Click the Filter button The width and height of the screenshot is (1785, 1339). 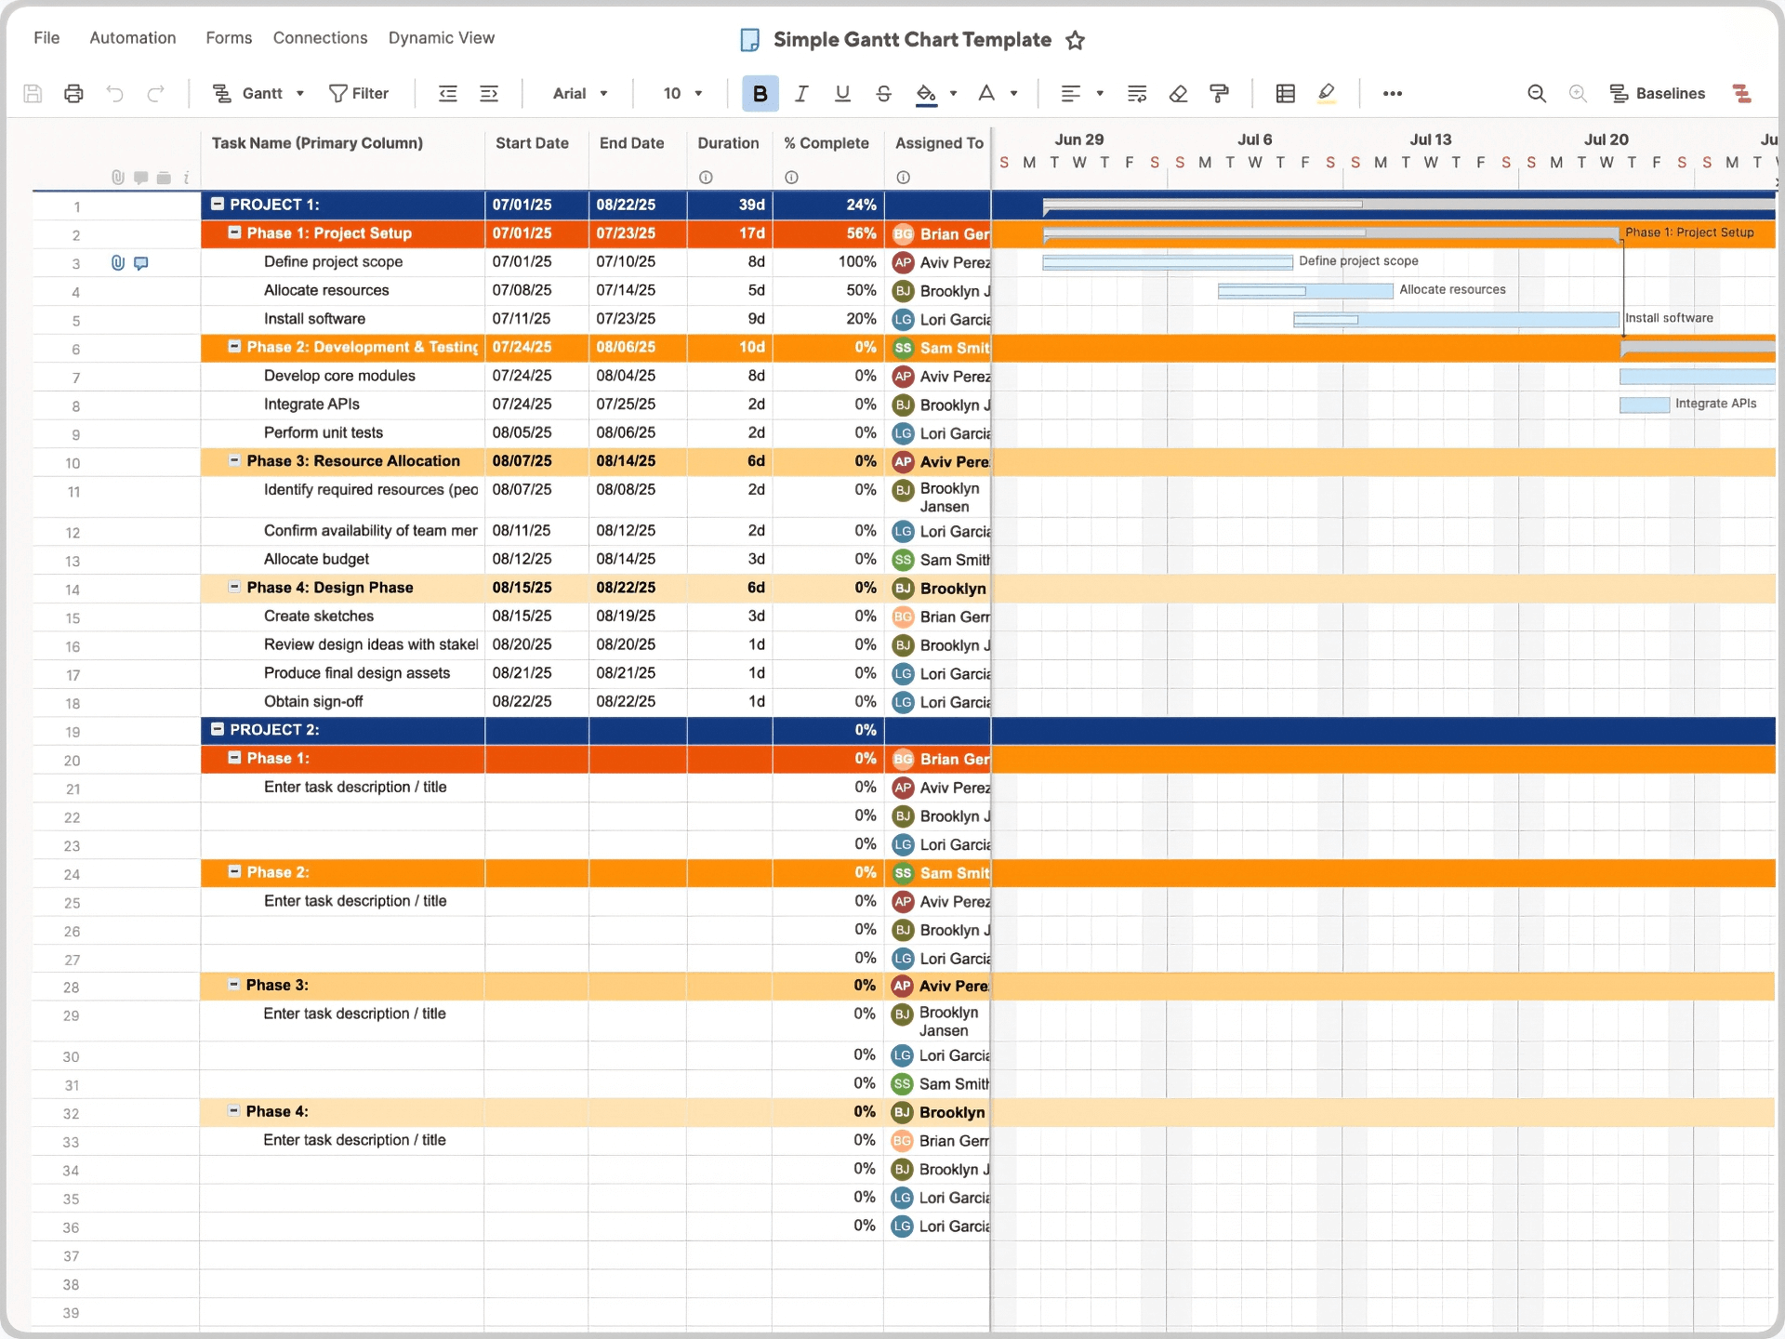pyautogui.click(x=359, y=93)
